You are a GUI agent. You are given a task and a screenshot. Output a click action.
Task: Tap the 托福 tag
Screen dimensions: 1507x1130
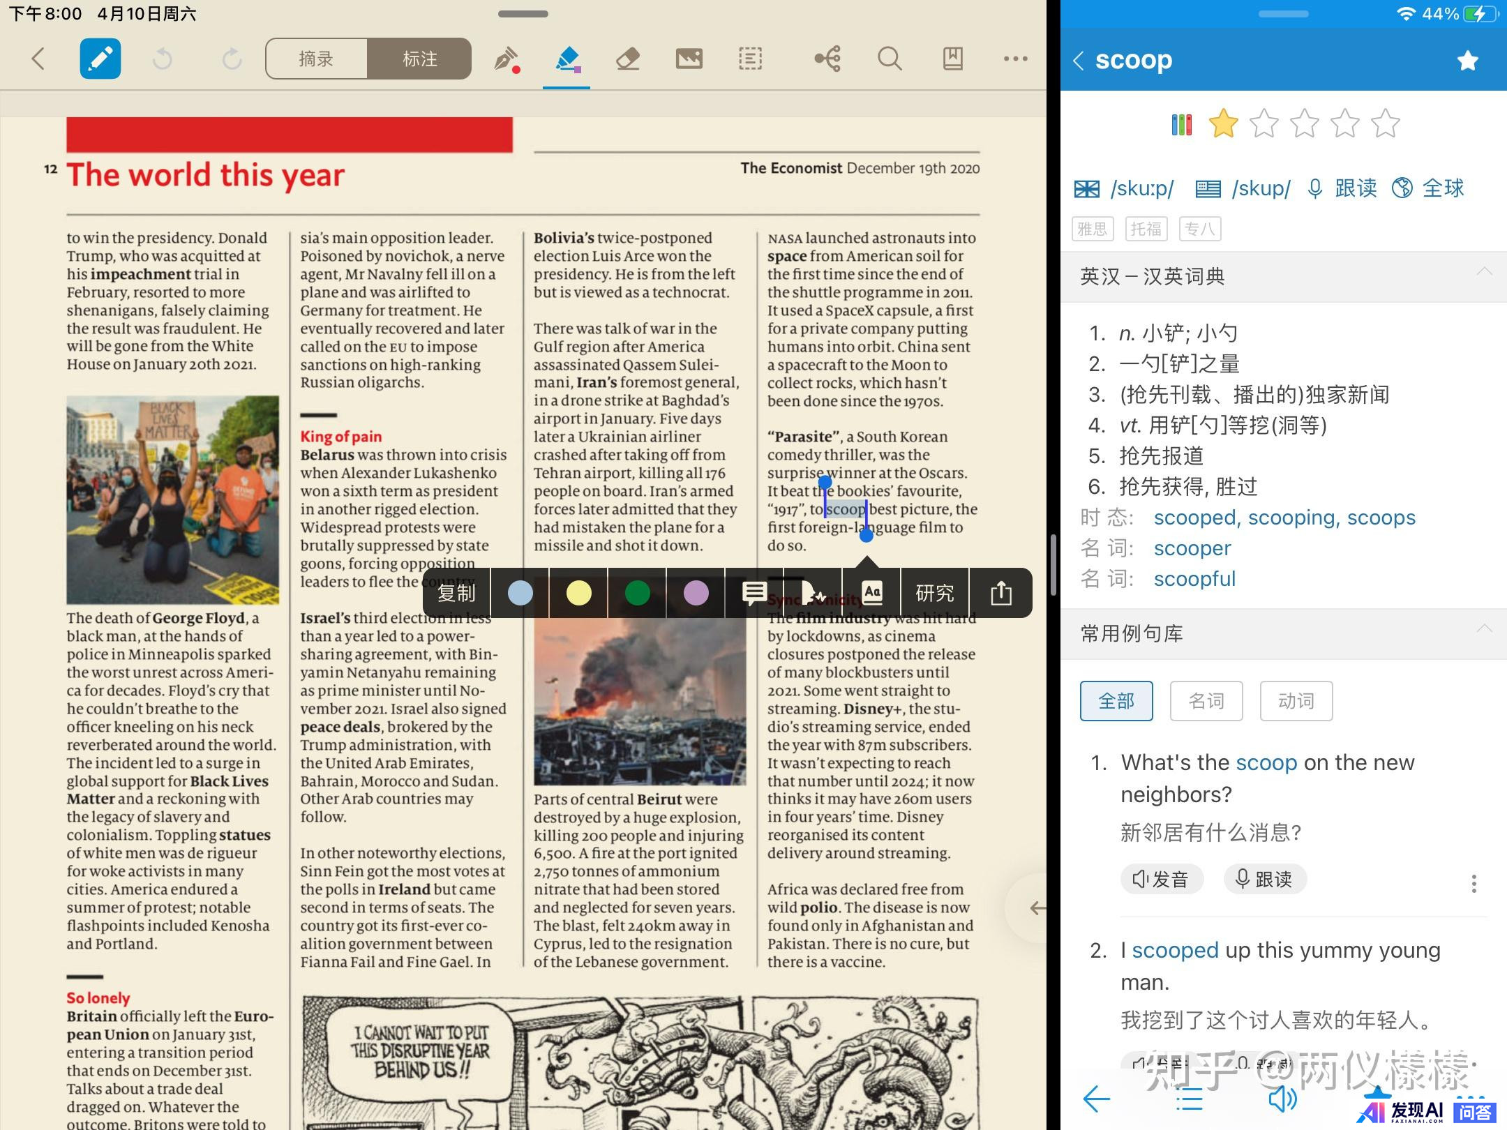coord(1146,229)
